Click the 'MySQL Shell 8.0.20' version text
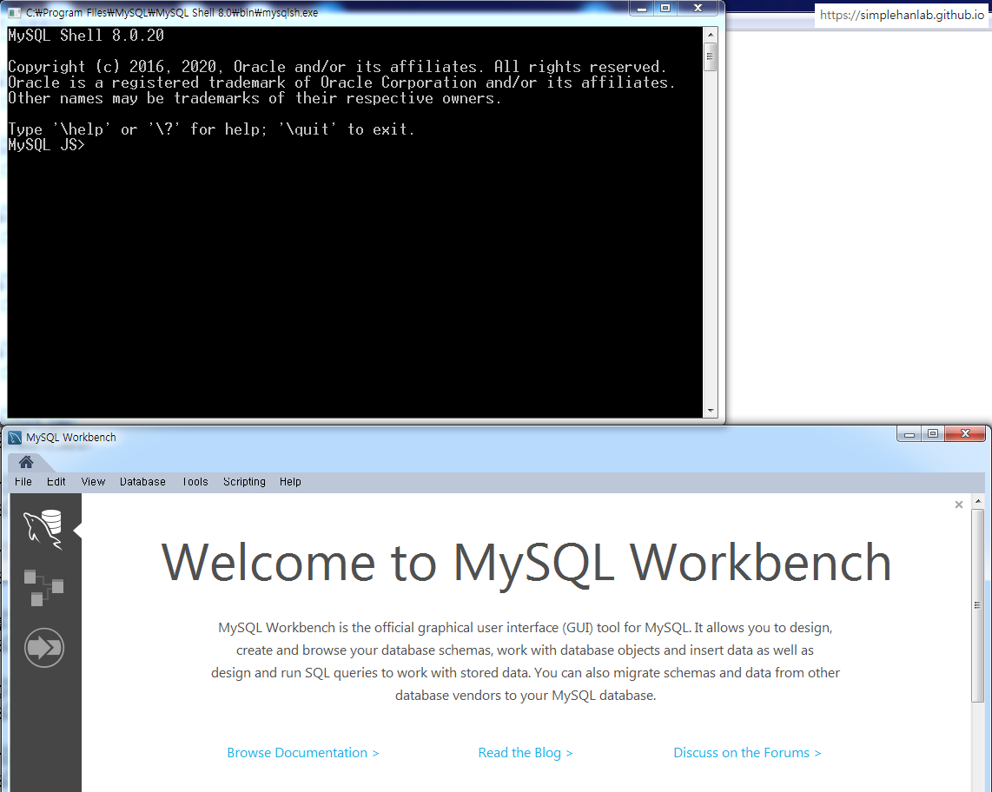The height and width of the screenshot is (792, 992). [86, 36]
